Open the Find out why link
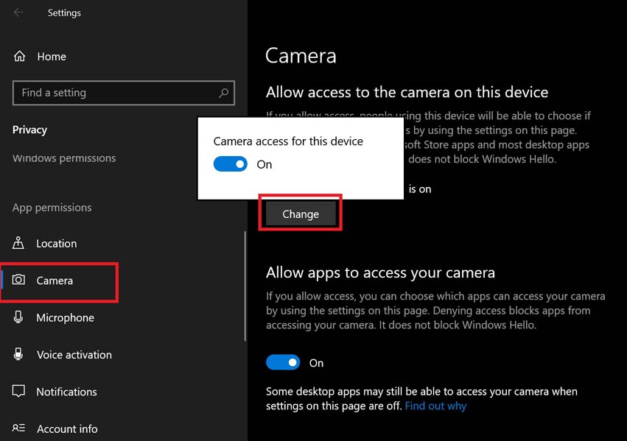 coord(435,405)
